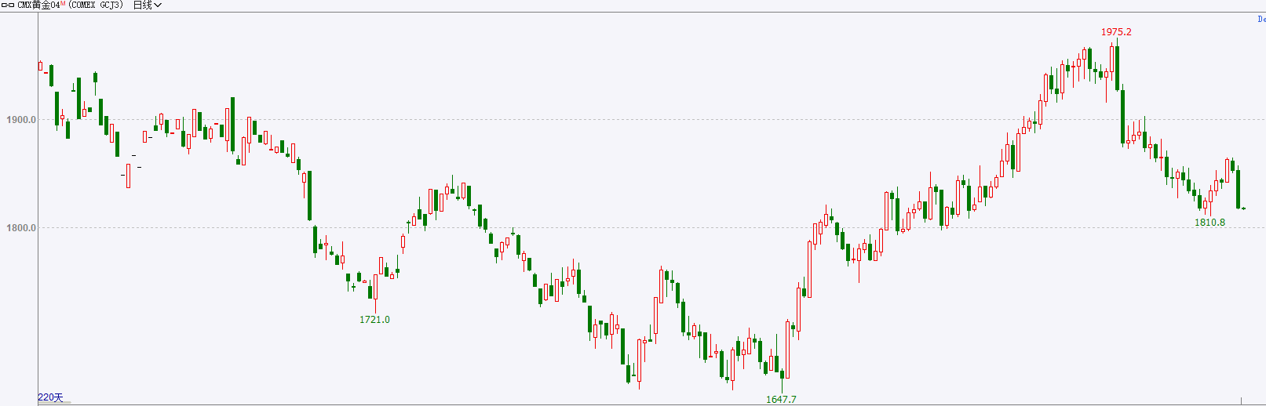Click the small tick mark at bottom-right
Screen dimensions: 1266x406
tap(1241, 401)
